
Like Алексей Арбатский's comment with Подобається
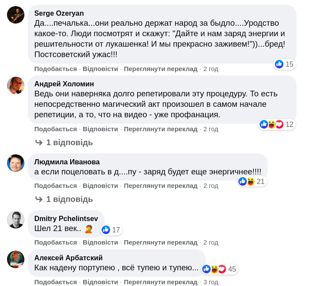(55, 282)
